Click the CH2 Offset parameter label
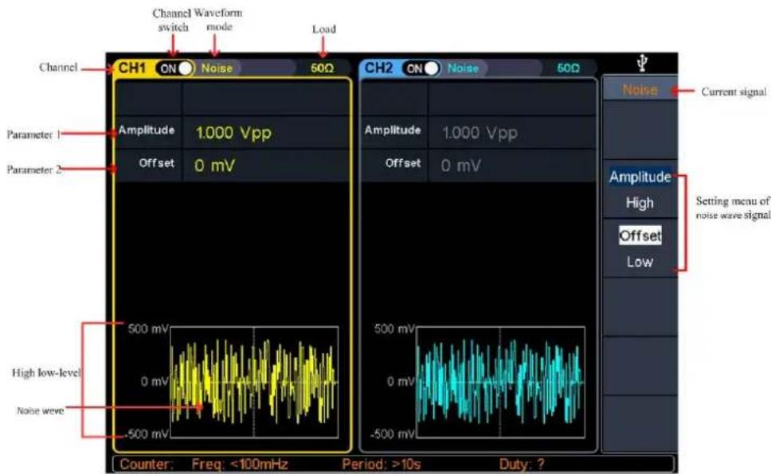Image resolution: width=771 pixels, height=474 pixels. pos(403,163)
